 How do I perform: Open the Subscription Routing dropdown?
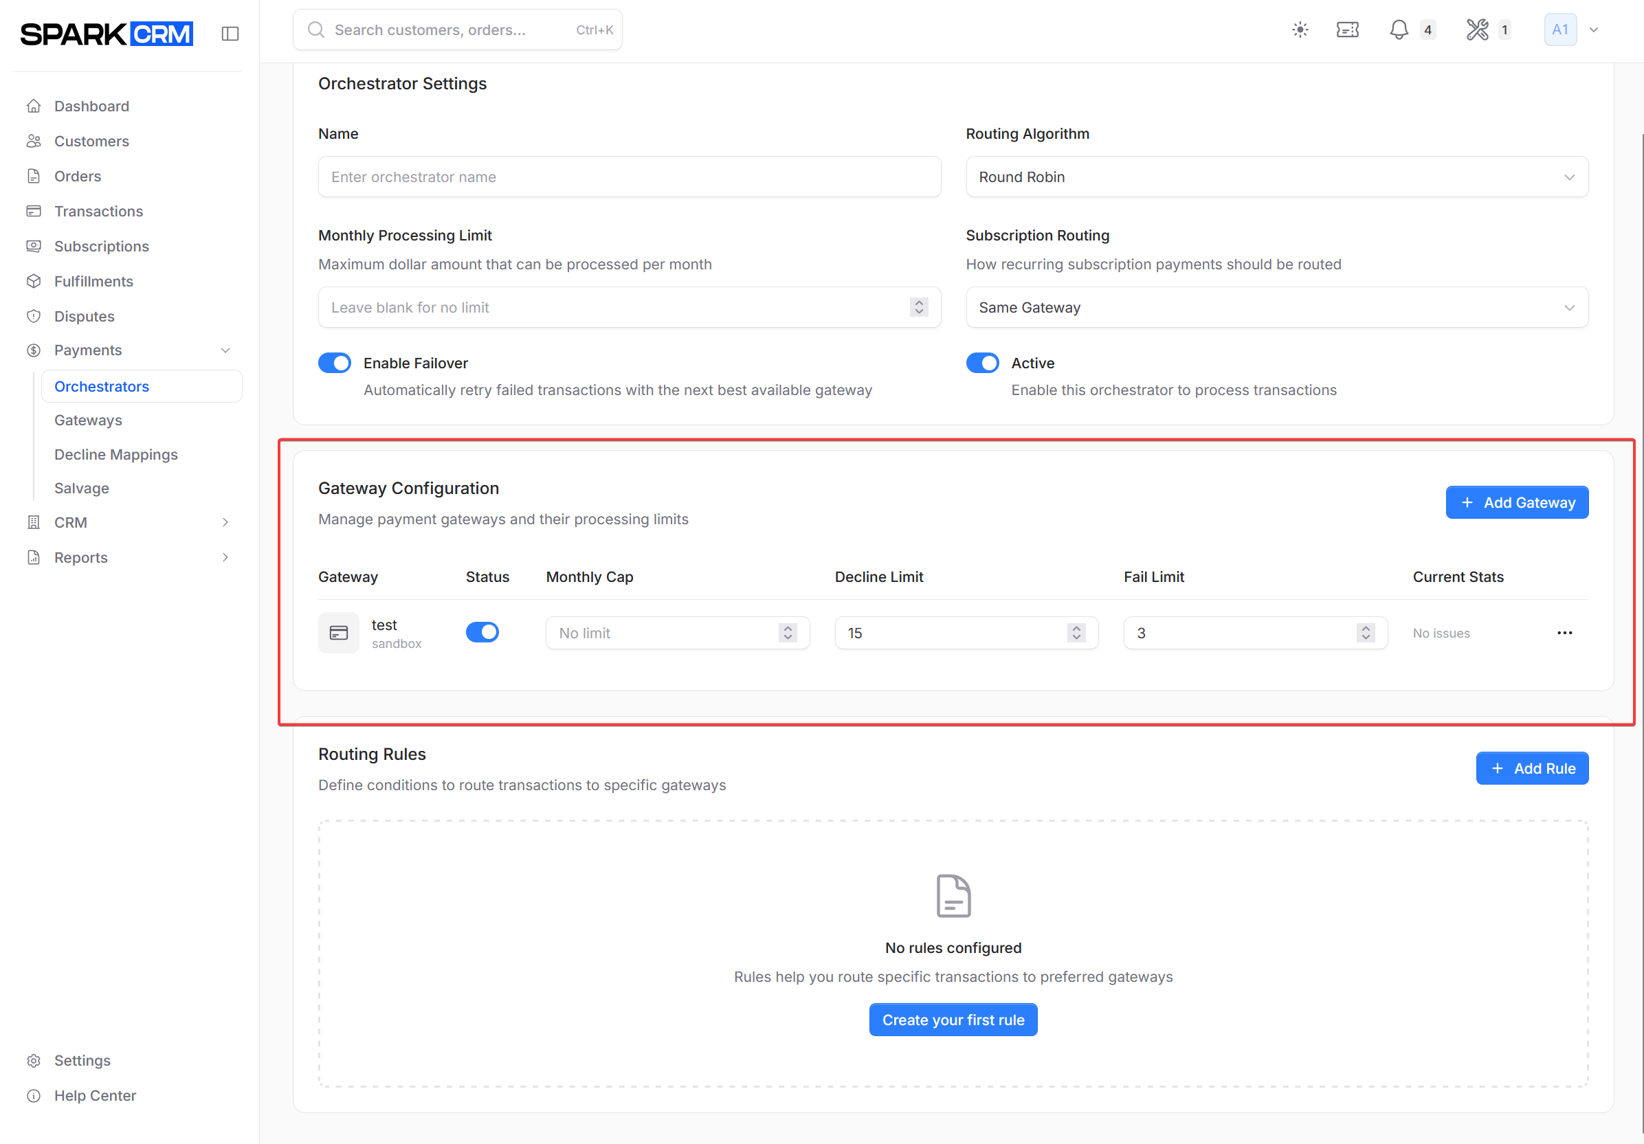click(x=1277, y=307)
